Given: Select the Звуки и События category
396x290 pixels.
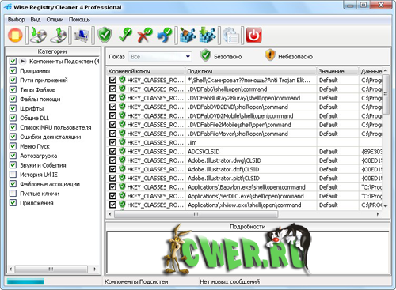Looking at the screenshot, I should [x=43, y=165].
